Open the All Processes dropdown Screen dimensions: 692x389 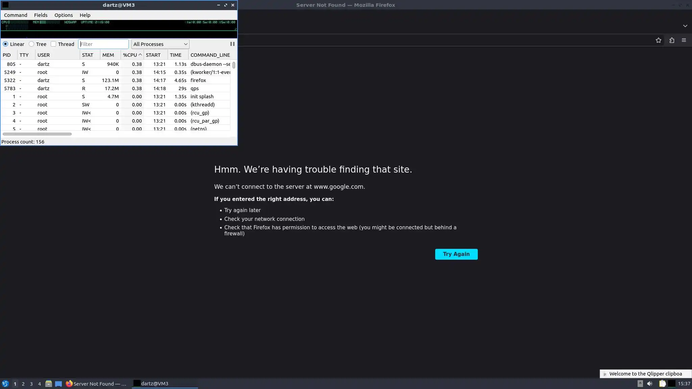click(x=160, y=44)
